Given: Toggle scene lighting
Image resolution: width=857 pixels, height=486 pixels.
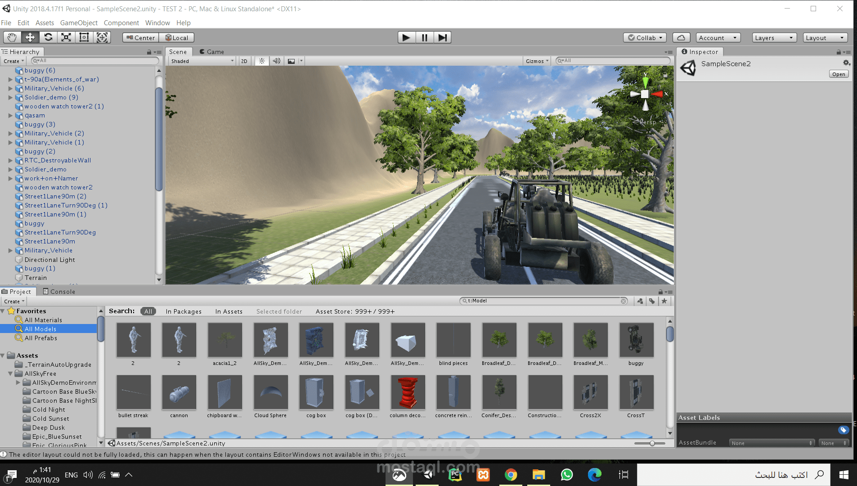Looking at the screenshot, I should (x=262, y=61).
